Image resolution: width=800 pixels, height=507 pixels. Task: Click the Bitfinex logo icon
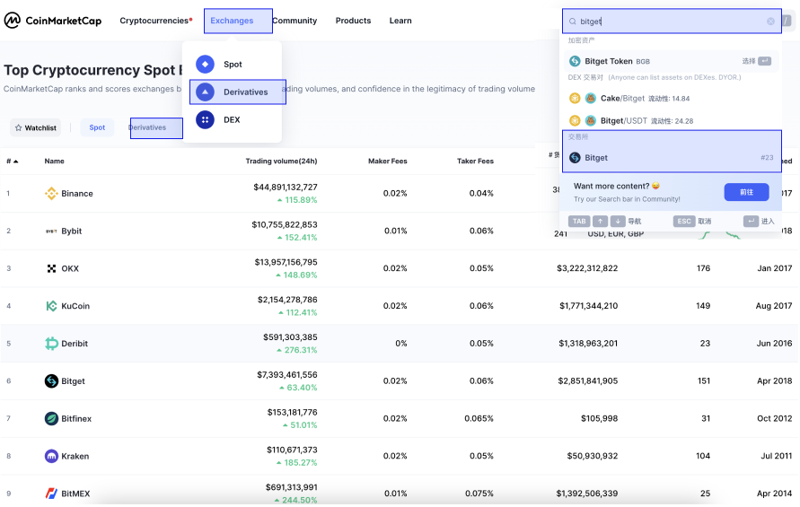(x=51, y=419)
